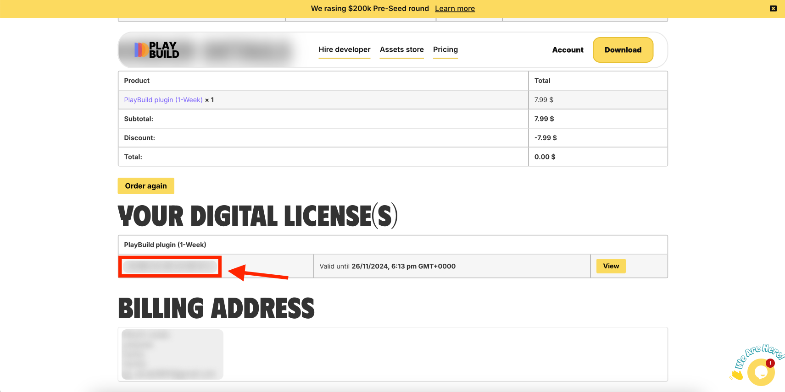
Task: Click the Your Digital License(s) heading
Action: tap(257, 216)
